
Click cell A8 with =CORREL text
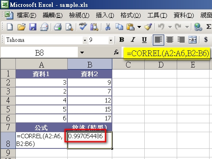point(41,140)
